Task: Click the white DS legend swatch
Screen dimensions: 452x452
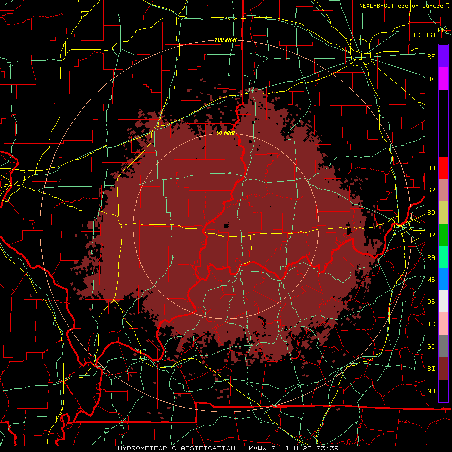Action: pos(443,301)
